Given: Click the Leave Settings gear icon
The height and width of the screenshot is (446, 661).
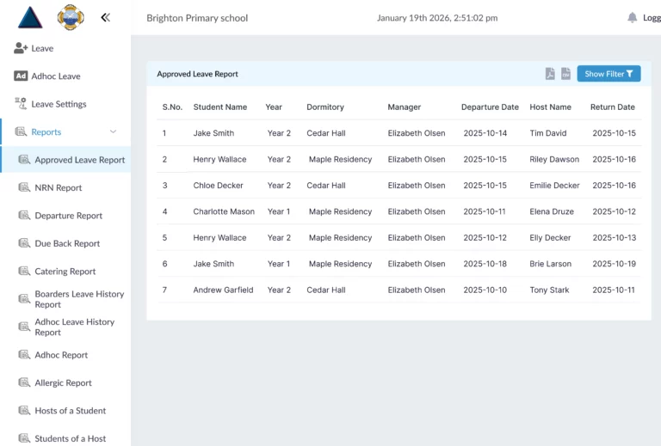Looking at the screenshot, I should (x=21, y=104).
